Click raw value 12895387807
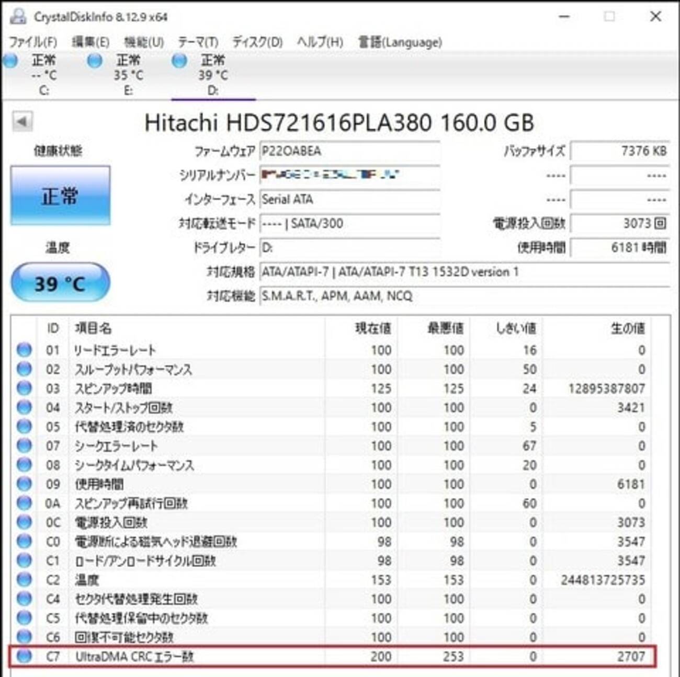 pyautogui.click(x=607, y=388)
